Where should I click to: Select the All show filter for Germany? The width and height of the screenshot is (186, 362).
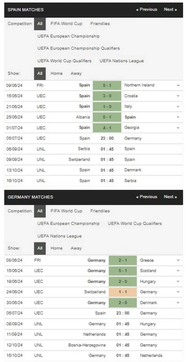[40, 248]
